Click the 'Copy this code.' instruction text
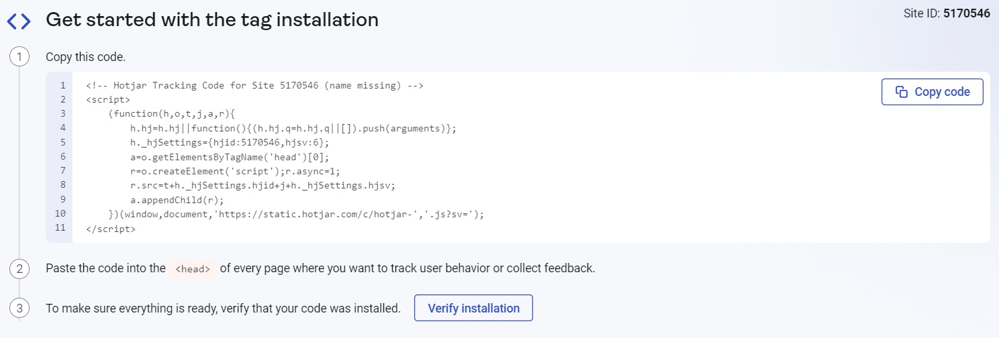The image size is (999, 338). pos(85,57)
